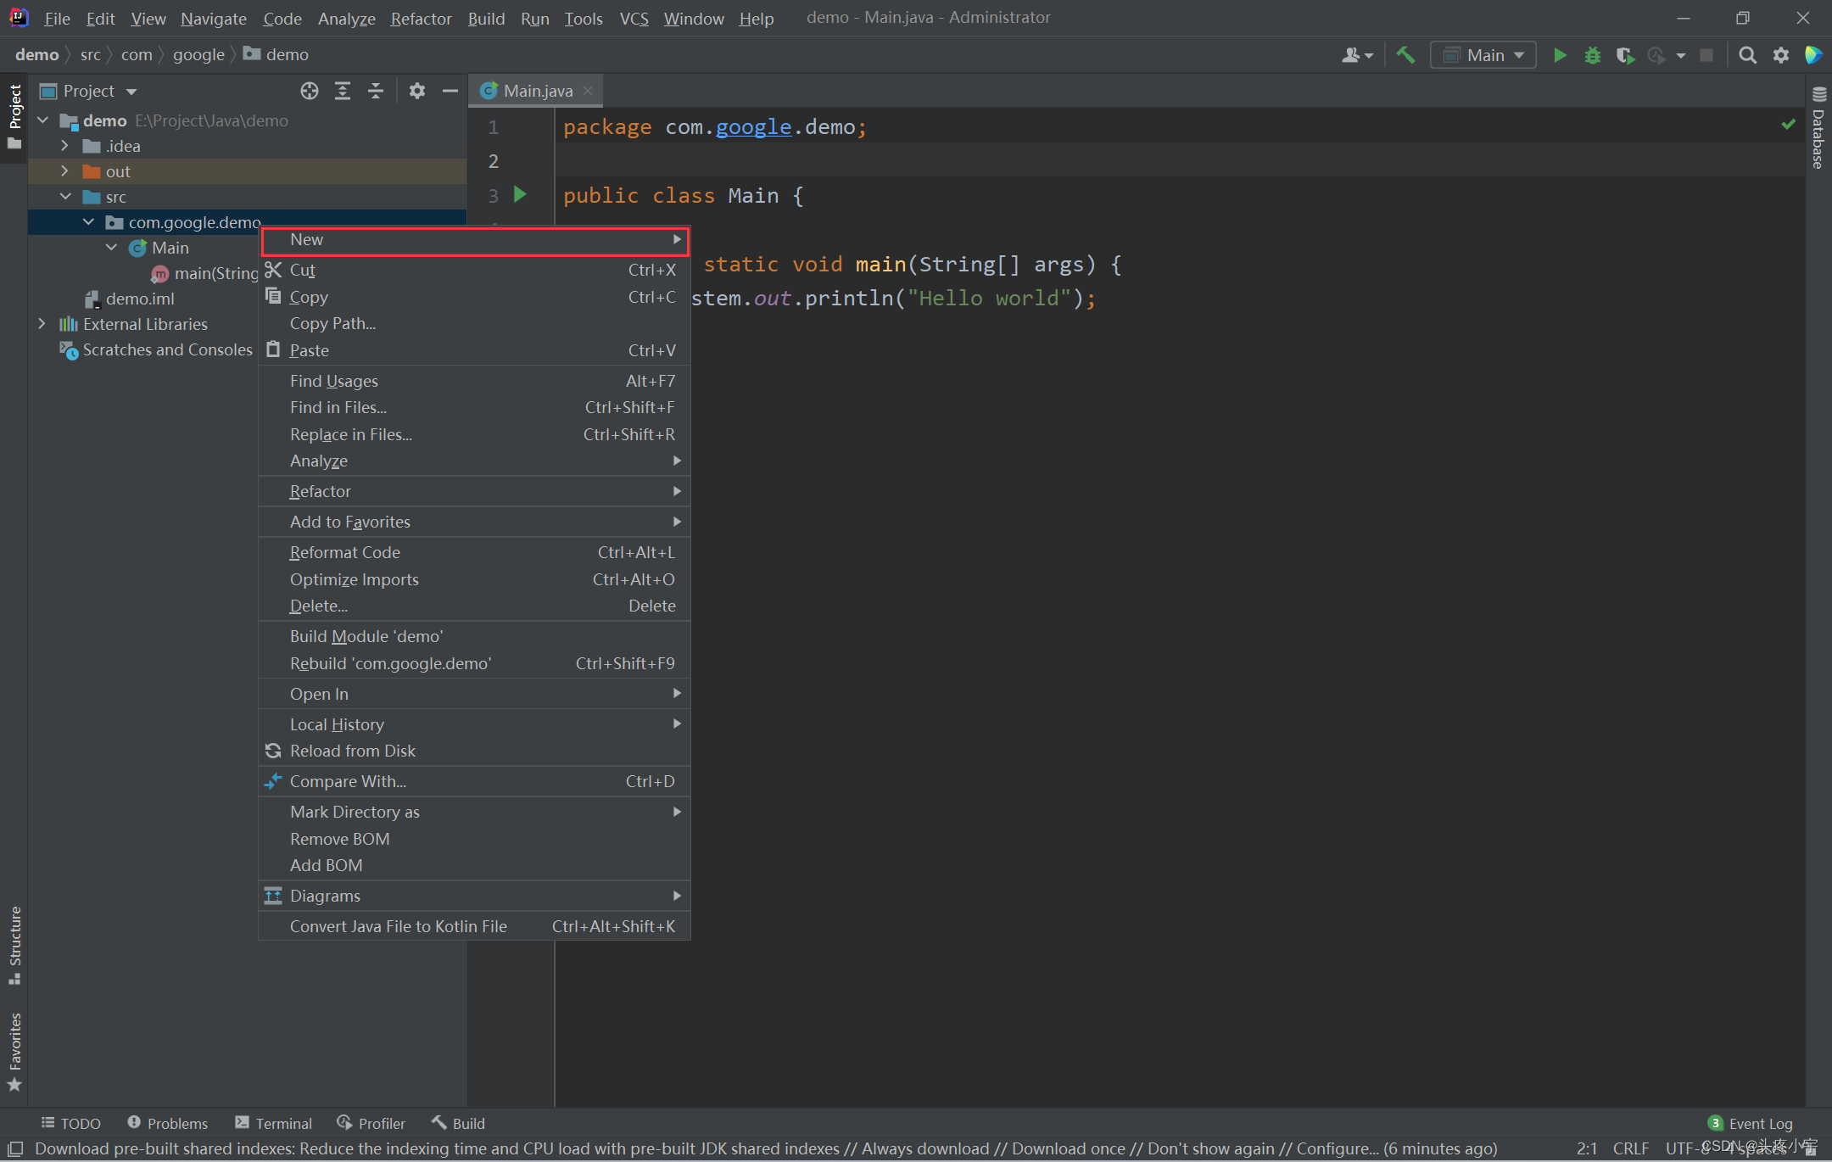Toggle the Structure tool window stripe
The width and height of the screenshot is (1832, 1162).
click(x=14, y=944)
